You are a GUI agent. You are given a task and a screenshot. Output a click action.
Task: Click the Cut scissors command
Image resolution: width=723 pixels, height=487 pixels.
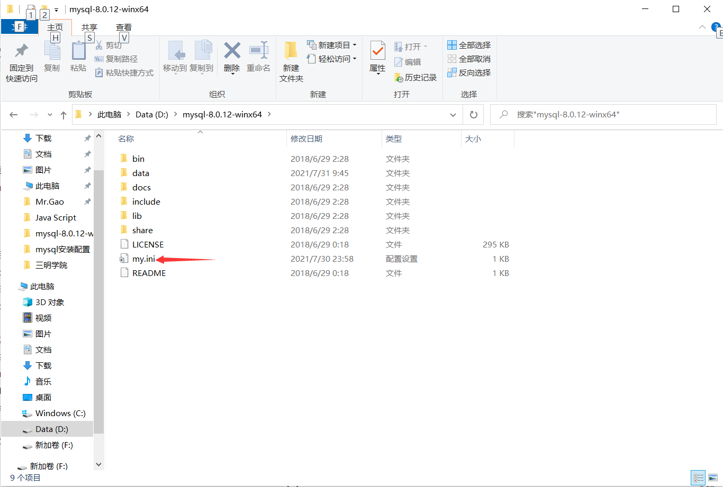point(109,45)
